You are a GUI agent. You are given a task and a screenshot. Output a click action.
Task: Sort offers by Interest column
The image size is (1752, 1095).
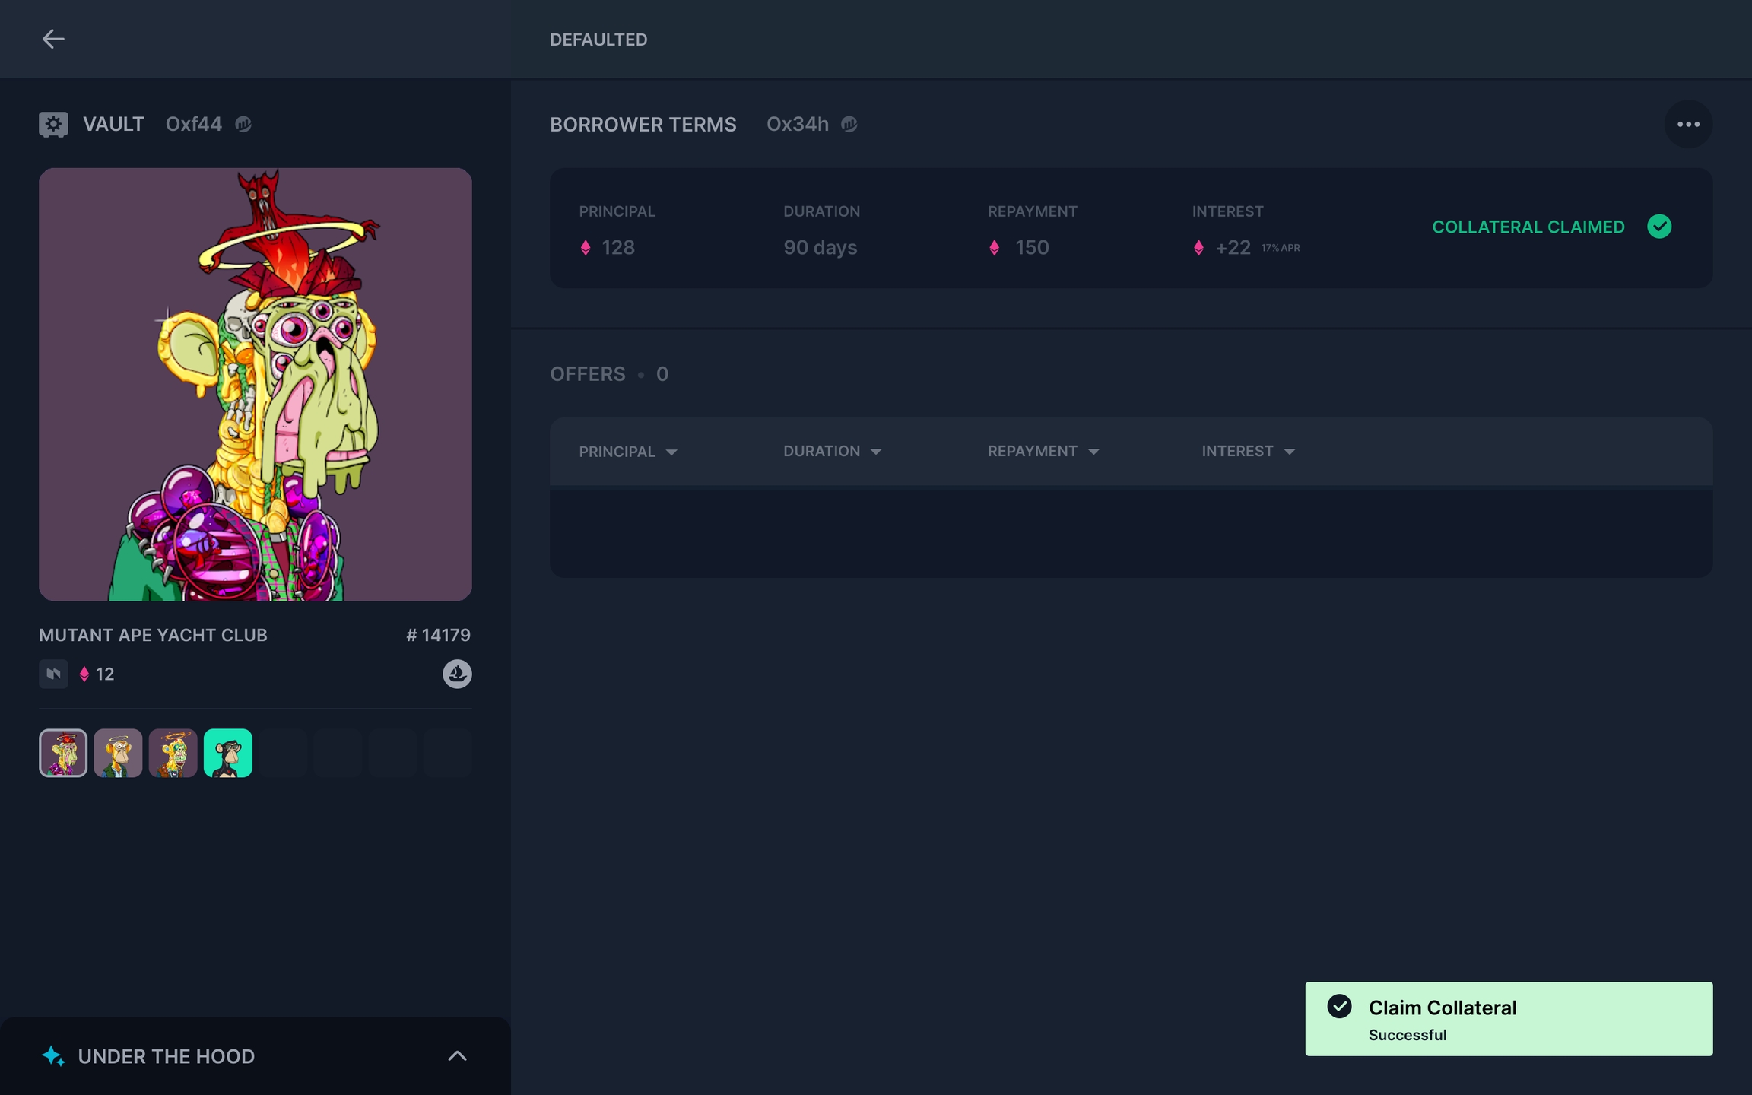tap(1248, 452)
